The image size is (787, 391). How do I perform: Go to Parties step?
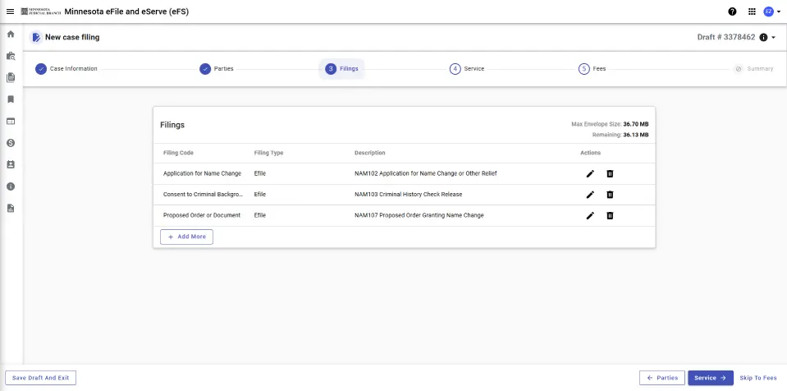click(217, 69)
